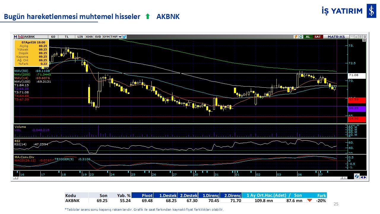
Task: Select the SYM toolbar item
Action: 106,37
